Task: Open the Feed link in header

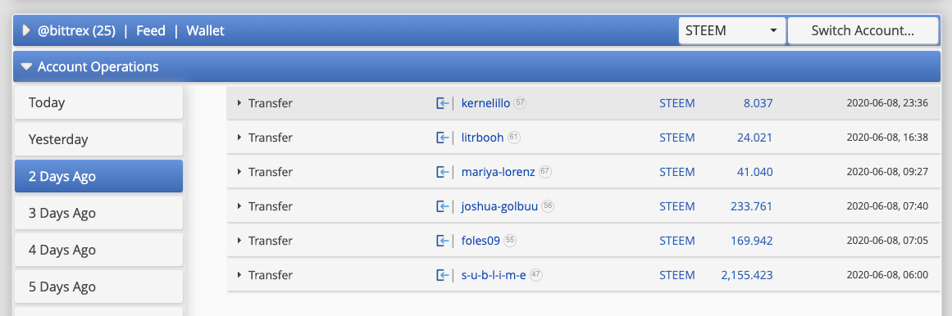Action: (x=151, y=30)
